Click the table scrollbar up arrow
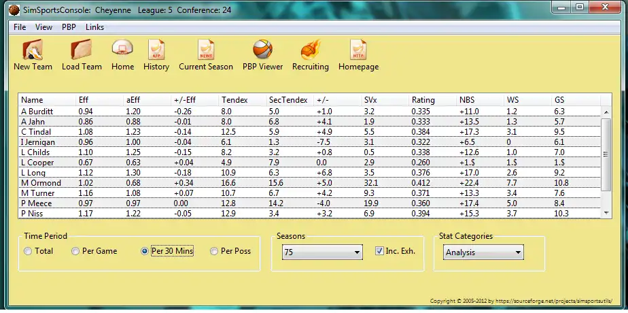The width and height of the screenshot is (628, 313). 606,112
